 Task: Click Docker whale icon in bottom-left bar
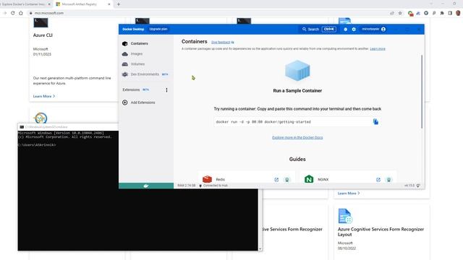click(x=146, y=186)
